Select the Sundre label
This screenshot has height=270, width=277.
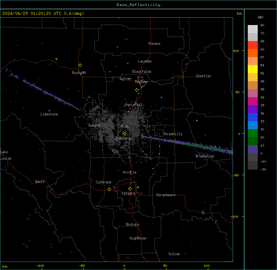[x=94, y=125]
